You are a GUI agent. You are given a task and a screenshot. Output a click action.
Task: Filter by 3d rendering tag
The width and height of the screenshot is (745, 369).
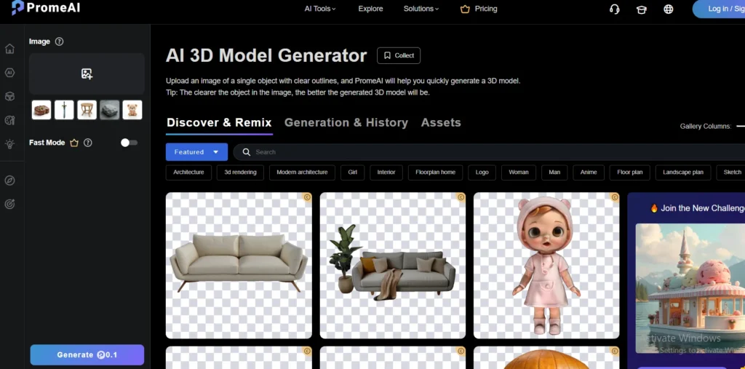tap(240, 172)
